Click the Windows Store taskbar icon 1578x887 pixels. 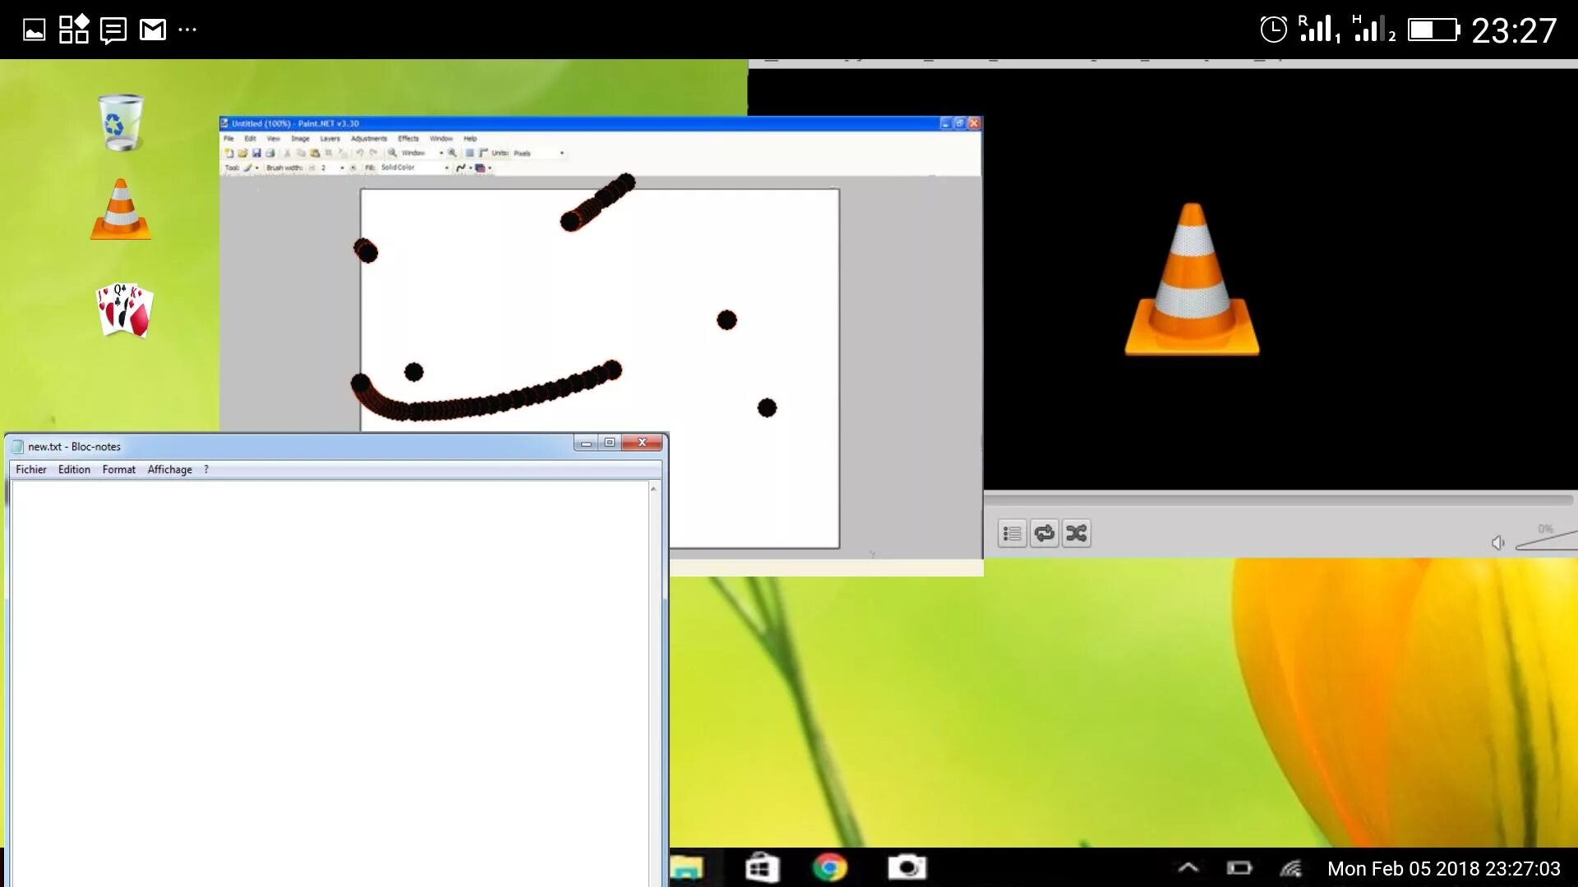point(761,868)
